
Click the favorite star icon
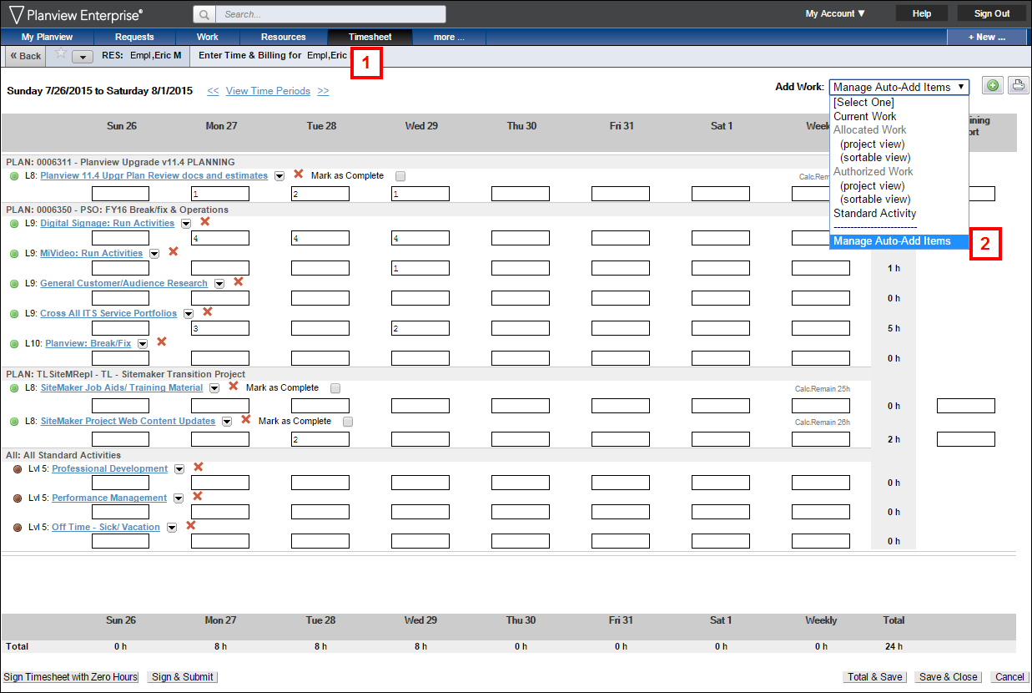click(x=60, y=53)
